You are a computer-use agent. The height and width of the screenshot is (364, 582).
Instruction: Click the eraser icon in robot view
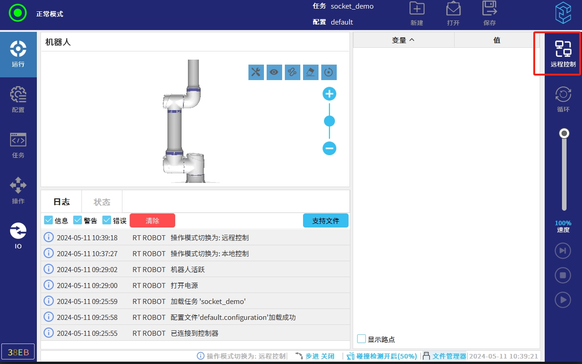click(311, 72)
